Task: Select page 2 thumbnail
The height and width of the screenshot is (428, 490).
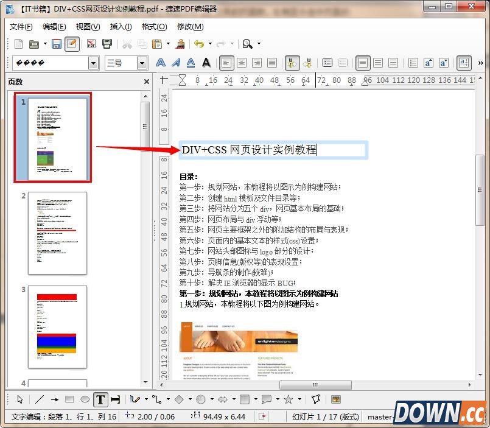Action: tap(57, 233)
